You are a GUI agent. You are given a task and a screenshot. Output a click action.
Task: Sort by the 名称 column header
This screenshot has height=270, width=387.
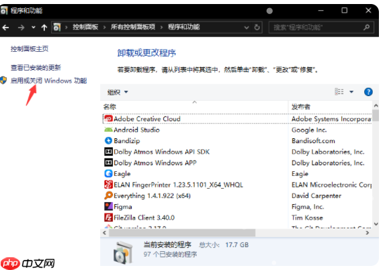110,107
